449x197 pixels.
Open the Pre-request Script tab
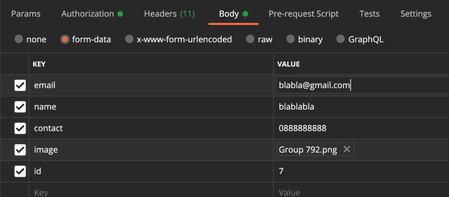point(303,14)
